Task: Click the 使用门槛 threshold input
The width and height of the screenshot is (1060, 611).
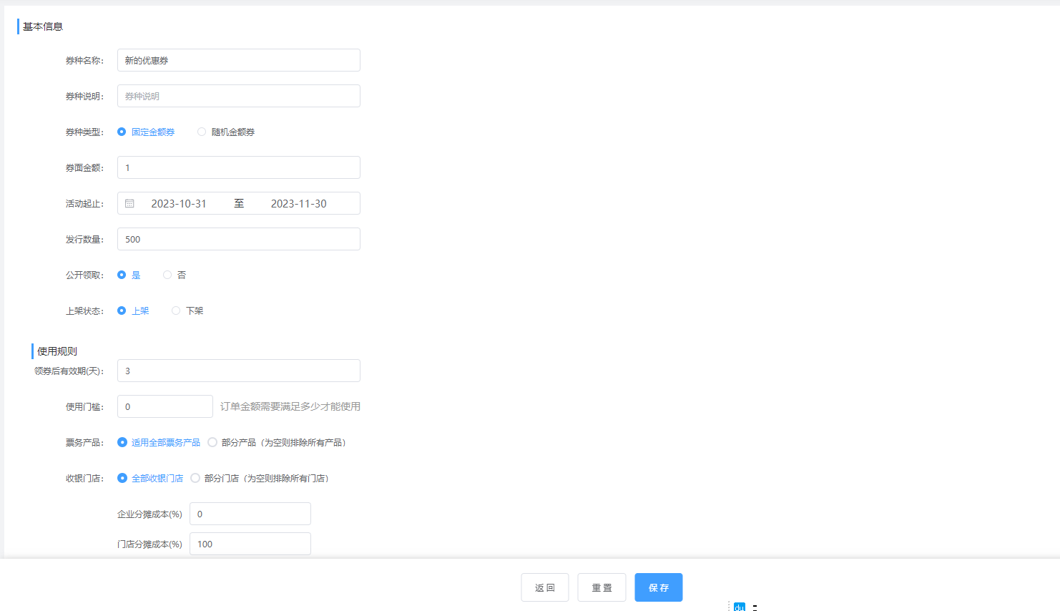Action: pyautogui.click(x=165, y=406)
